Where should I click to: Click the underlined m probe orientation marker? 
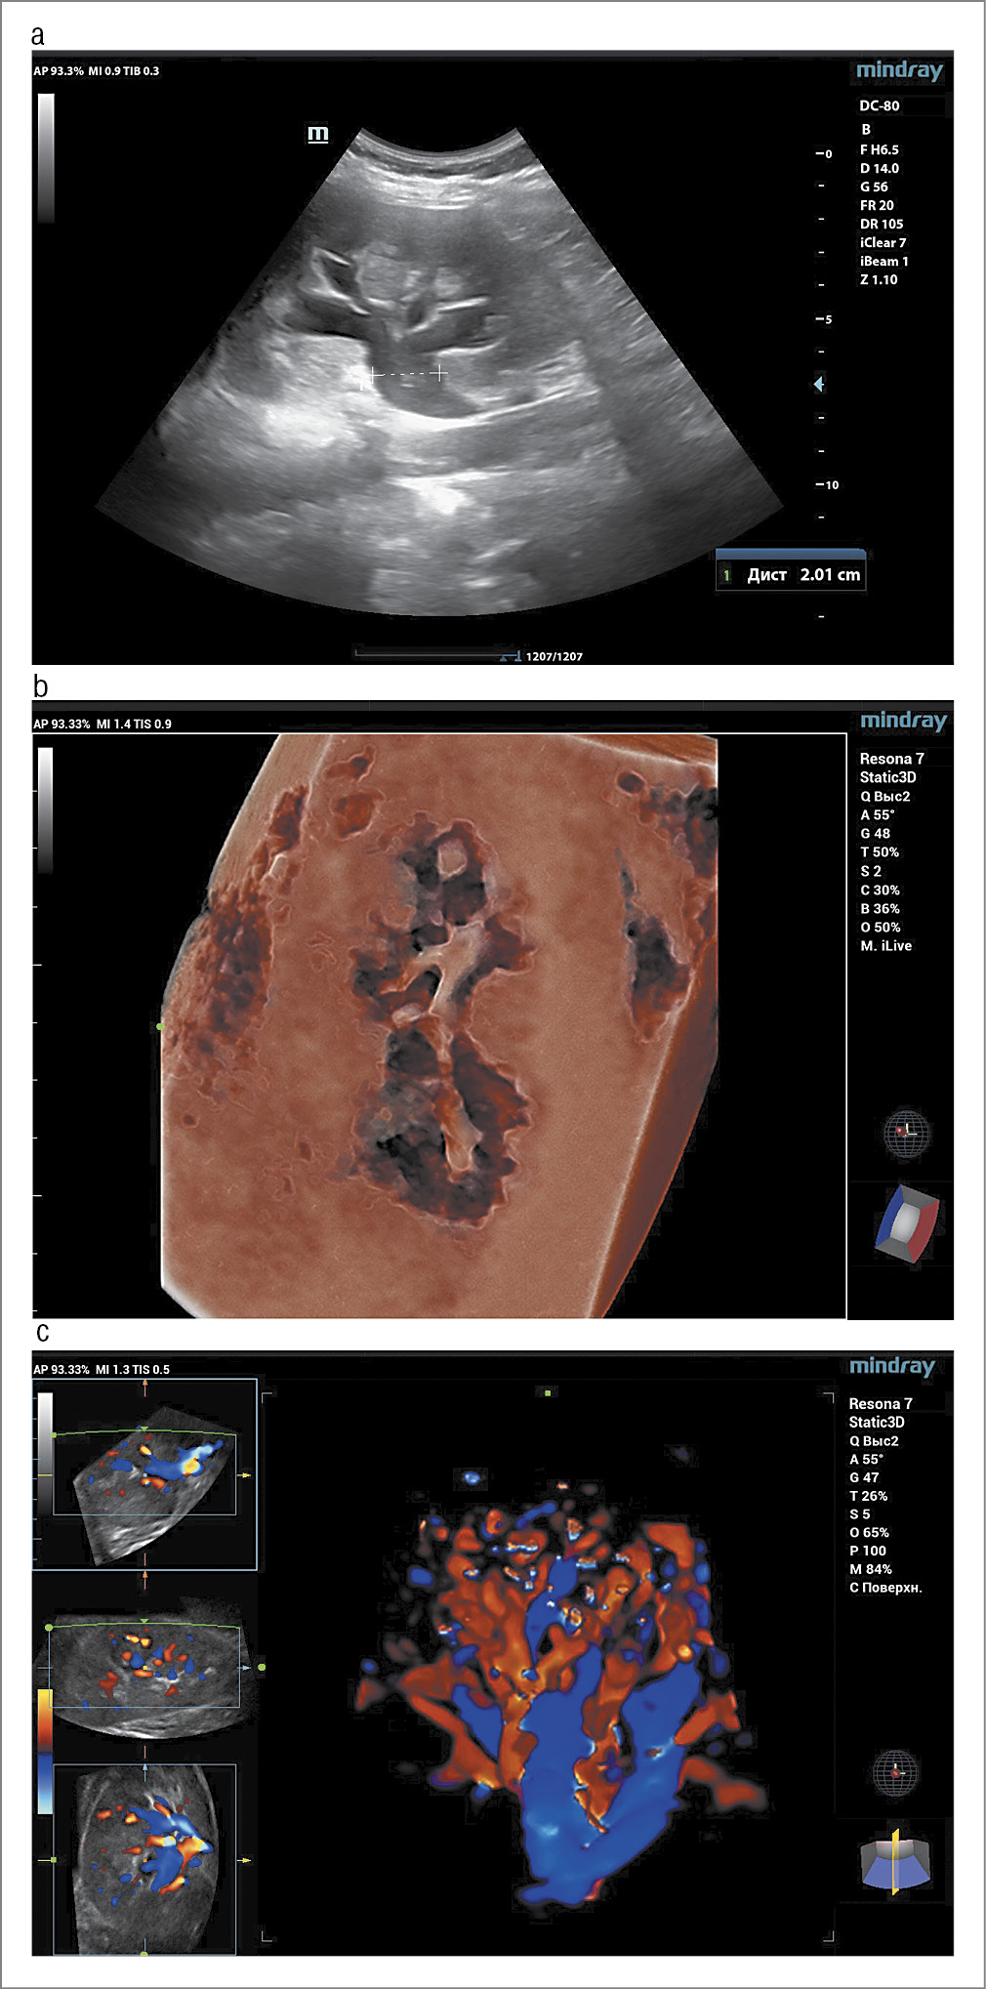(318, 134)
